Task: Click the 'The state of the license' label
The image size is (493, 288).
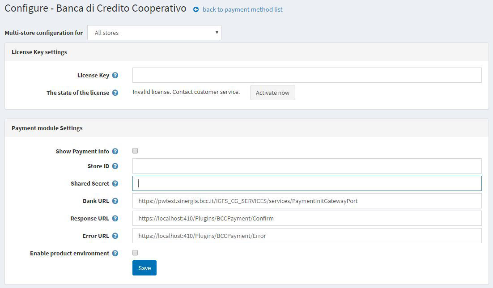Action: 78,93
